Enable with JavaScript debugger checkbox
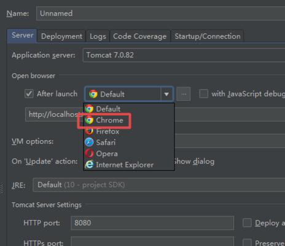The height and width of the screenshot is (246, 285). (204, 93)
